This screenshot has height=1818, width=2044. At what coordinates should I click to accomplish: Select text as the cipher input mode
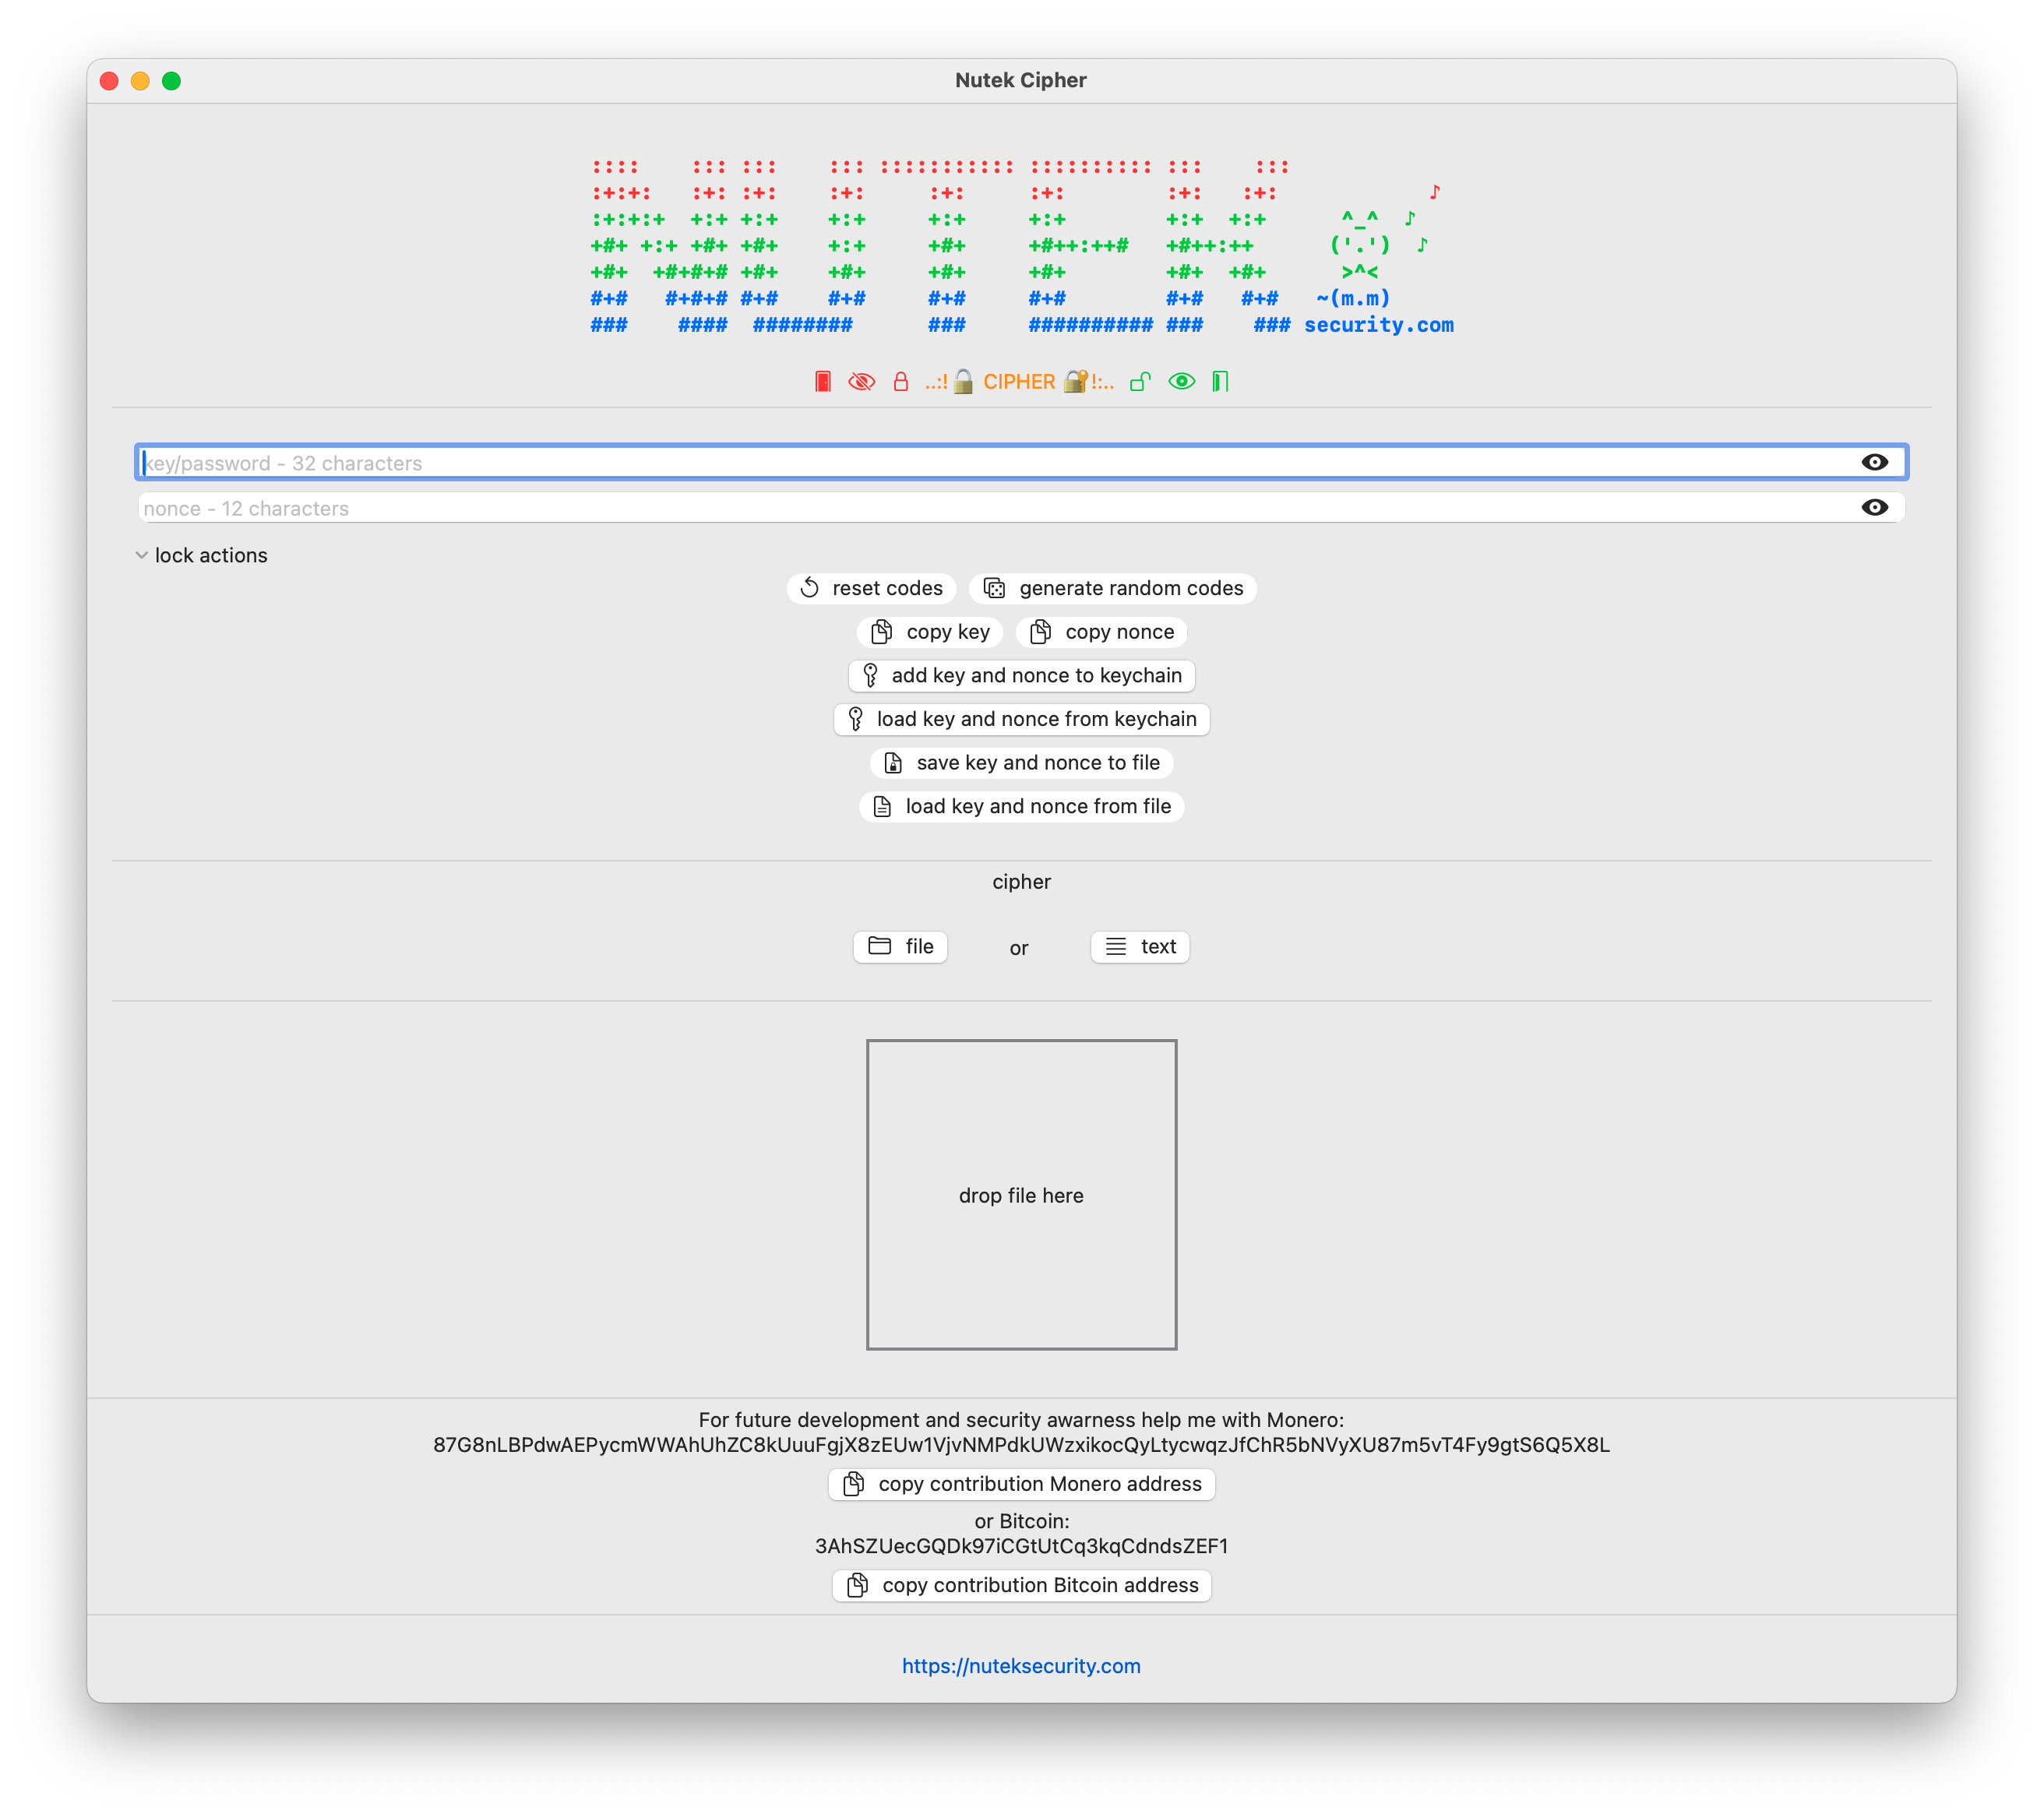[x=1139, y=947]
